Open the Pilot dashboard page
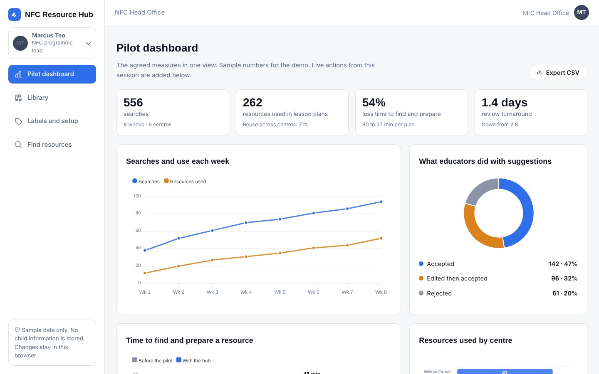The image size is (599, 374). click(x=52, y=74)
